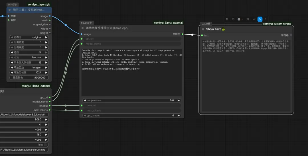Click the 字符串 output port of llama.cpp node
The width and height of the screenshot is (308, 156).
point(182,34)
